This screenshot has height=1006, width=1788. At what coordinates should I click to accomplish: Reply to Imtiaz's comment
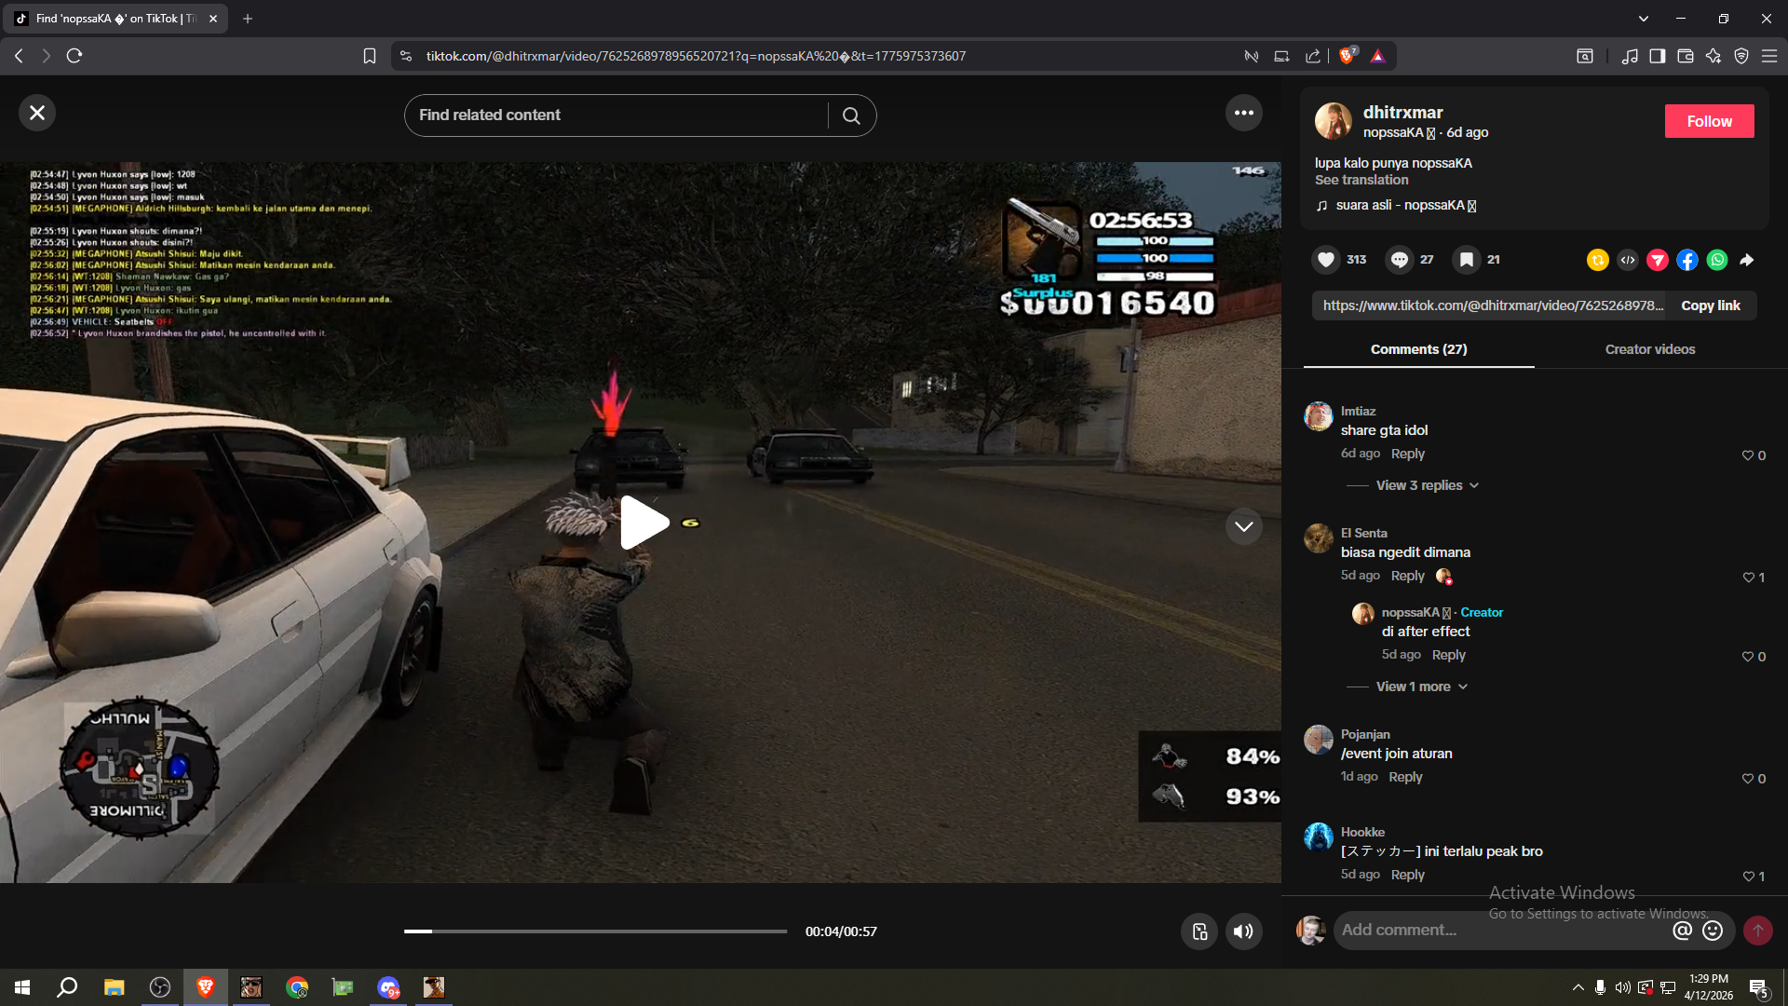[1408, 454]
